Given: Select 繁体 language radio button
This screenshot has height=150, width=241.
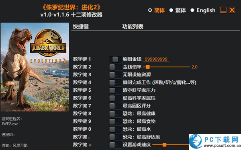Looking at the screenshot, I should point(171,10).
